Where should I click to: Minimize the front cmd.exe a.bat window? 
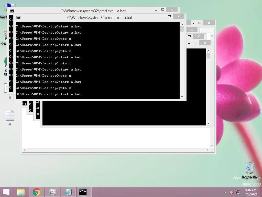pos(162,17)
